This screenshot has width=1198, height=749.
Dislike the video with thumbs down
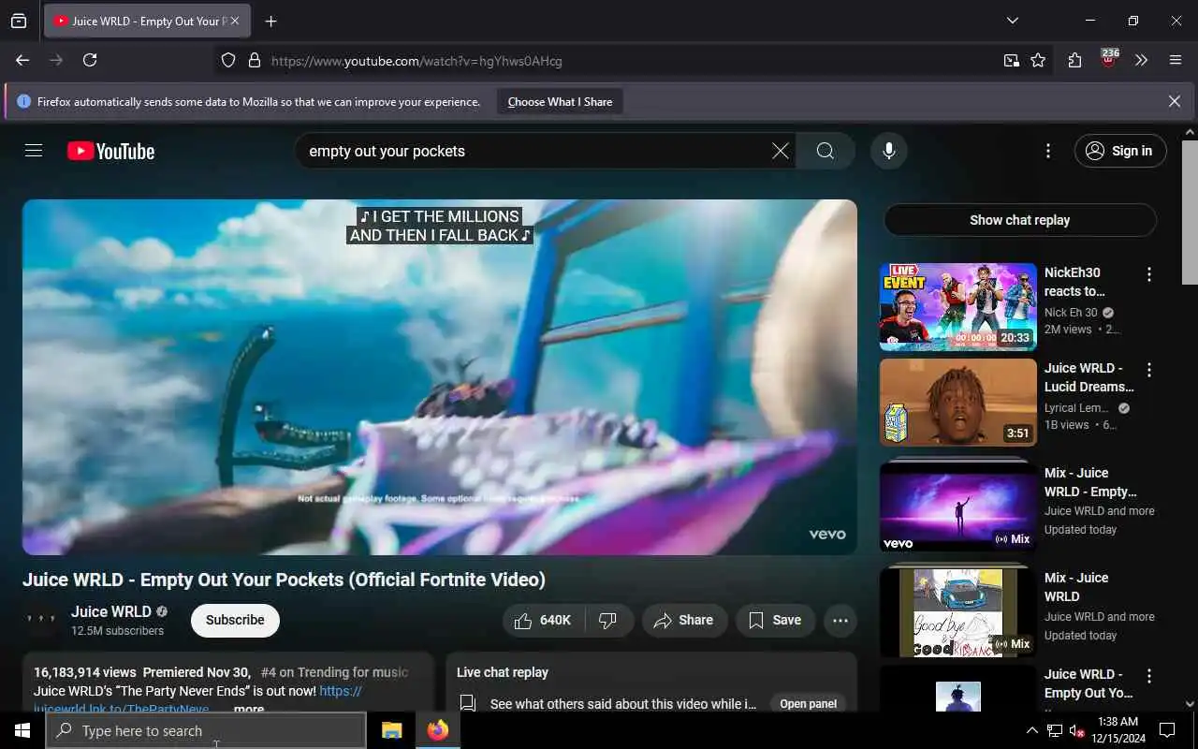click(608, 620)
